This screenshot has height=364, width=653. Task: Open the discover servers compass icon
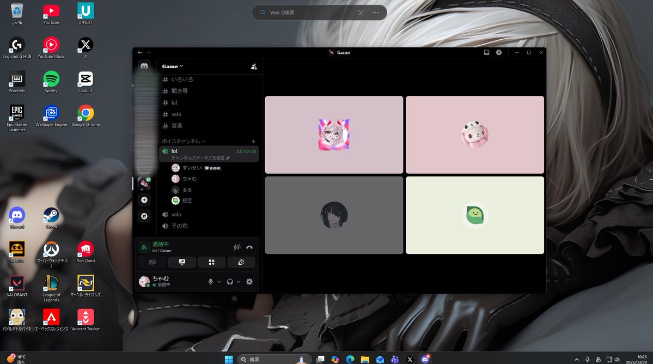(144, 216)
